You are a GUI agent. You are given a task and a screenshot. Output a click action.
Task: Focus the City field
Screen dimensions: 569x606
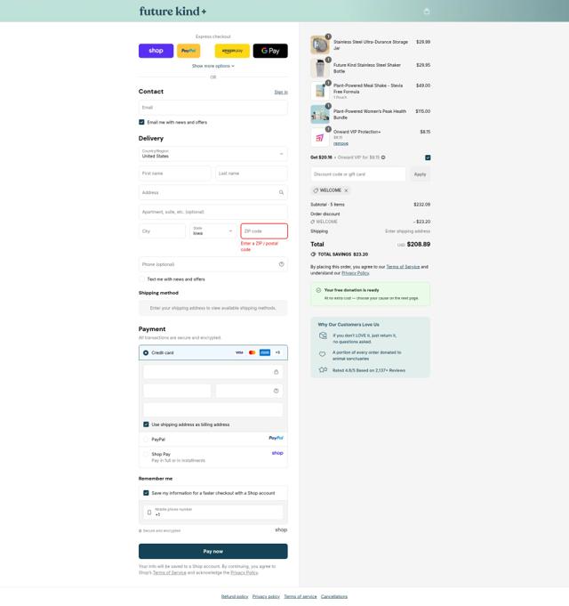point(162,231)
